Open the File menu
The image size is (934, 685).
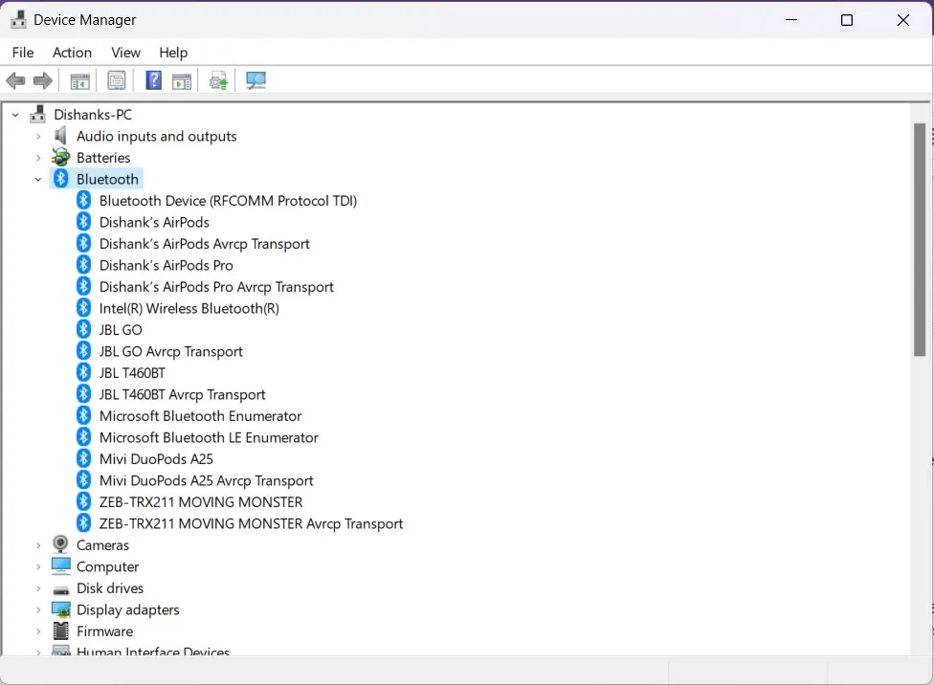pos(23,53)
